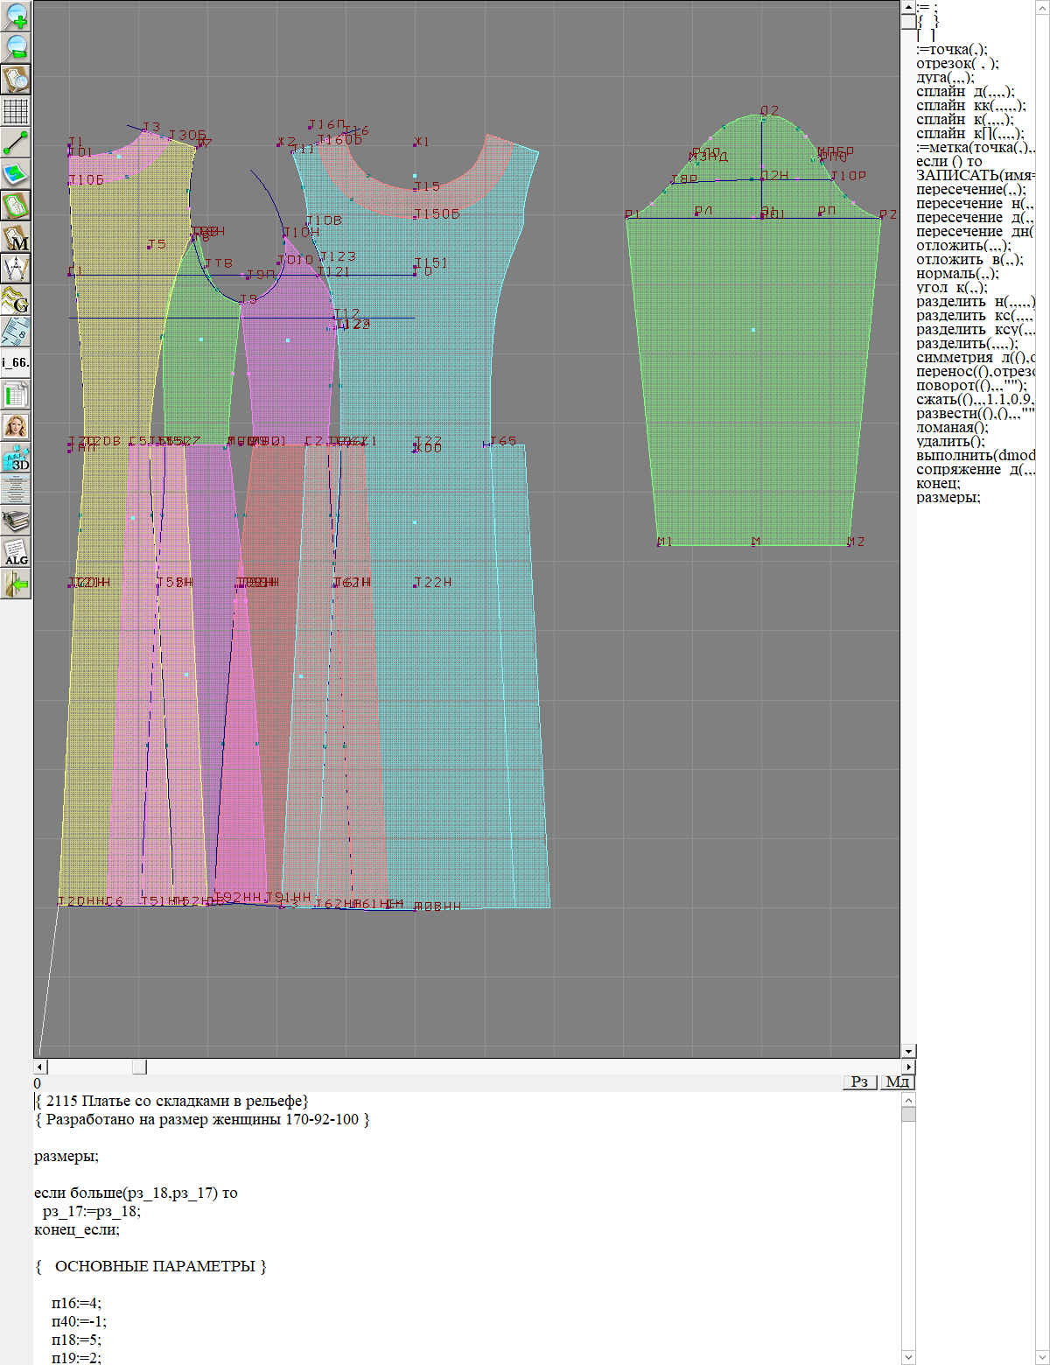
Task: Open the compass drafting tool icon
Action: pyautogui.click(x=16, y=269)
